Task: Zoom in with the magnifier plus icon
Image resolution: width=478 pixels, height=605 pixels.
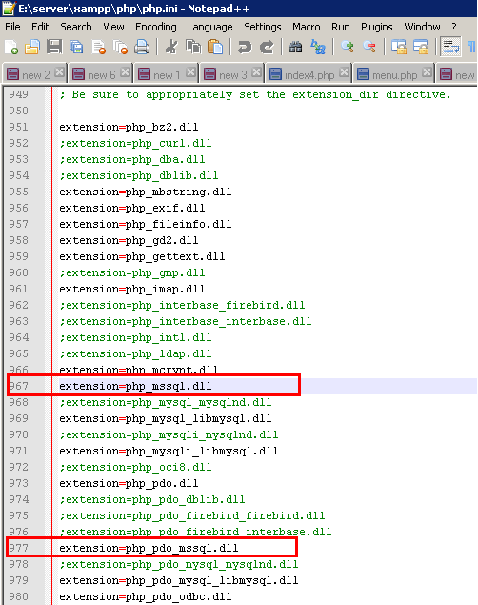Action: click(x=348, y=47)
